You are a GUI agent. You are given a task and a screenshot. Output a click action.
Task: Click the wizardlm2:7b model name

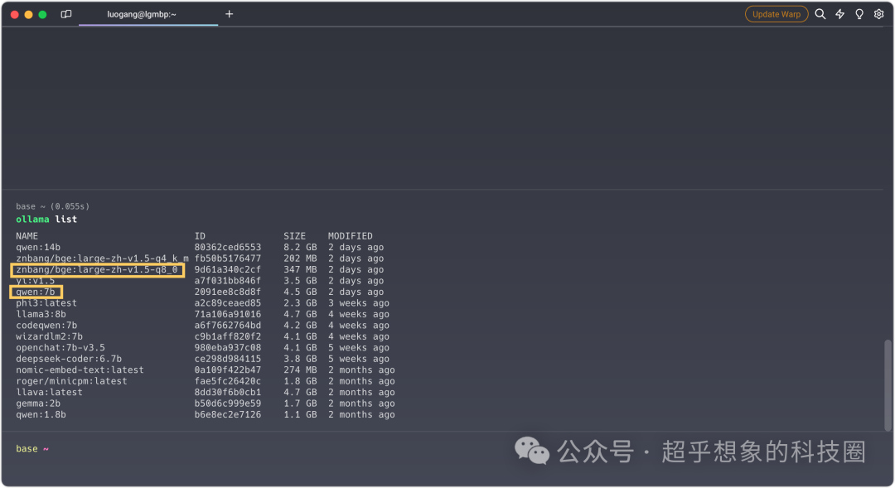[x=49, y=336]
